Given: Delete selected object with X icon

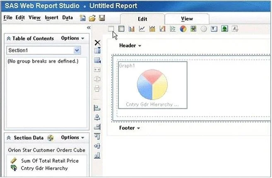Looking at the screenshot, I should point(97,43).
